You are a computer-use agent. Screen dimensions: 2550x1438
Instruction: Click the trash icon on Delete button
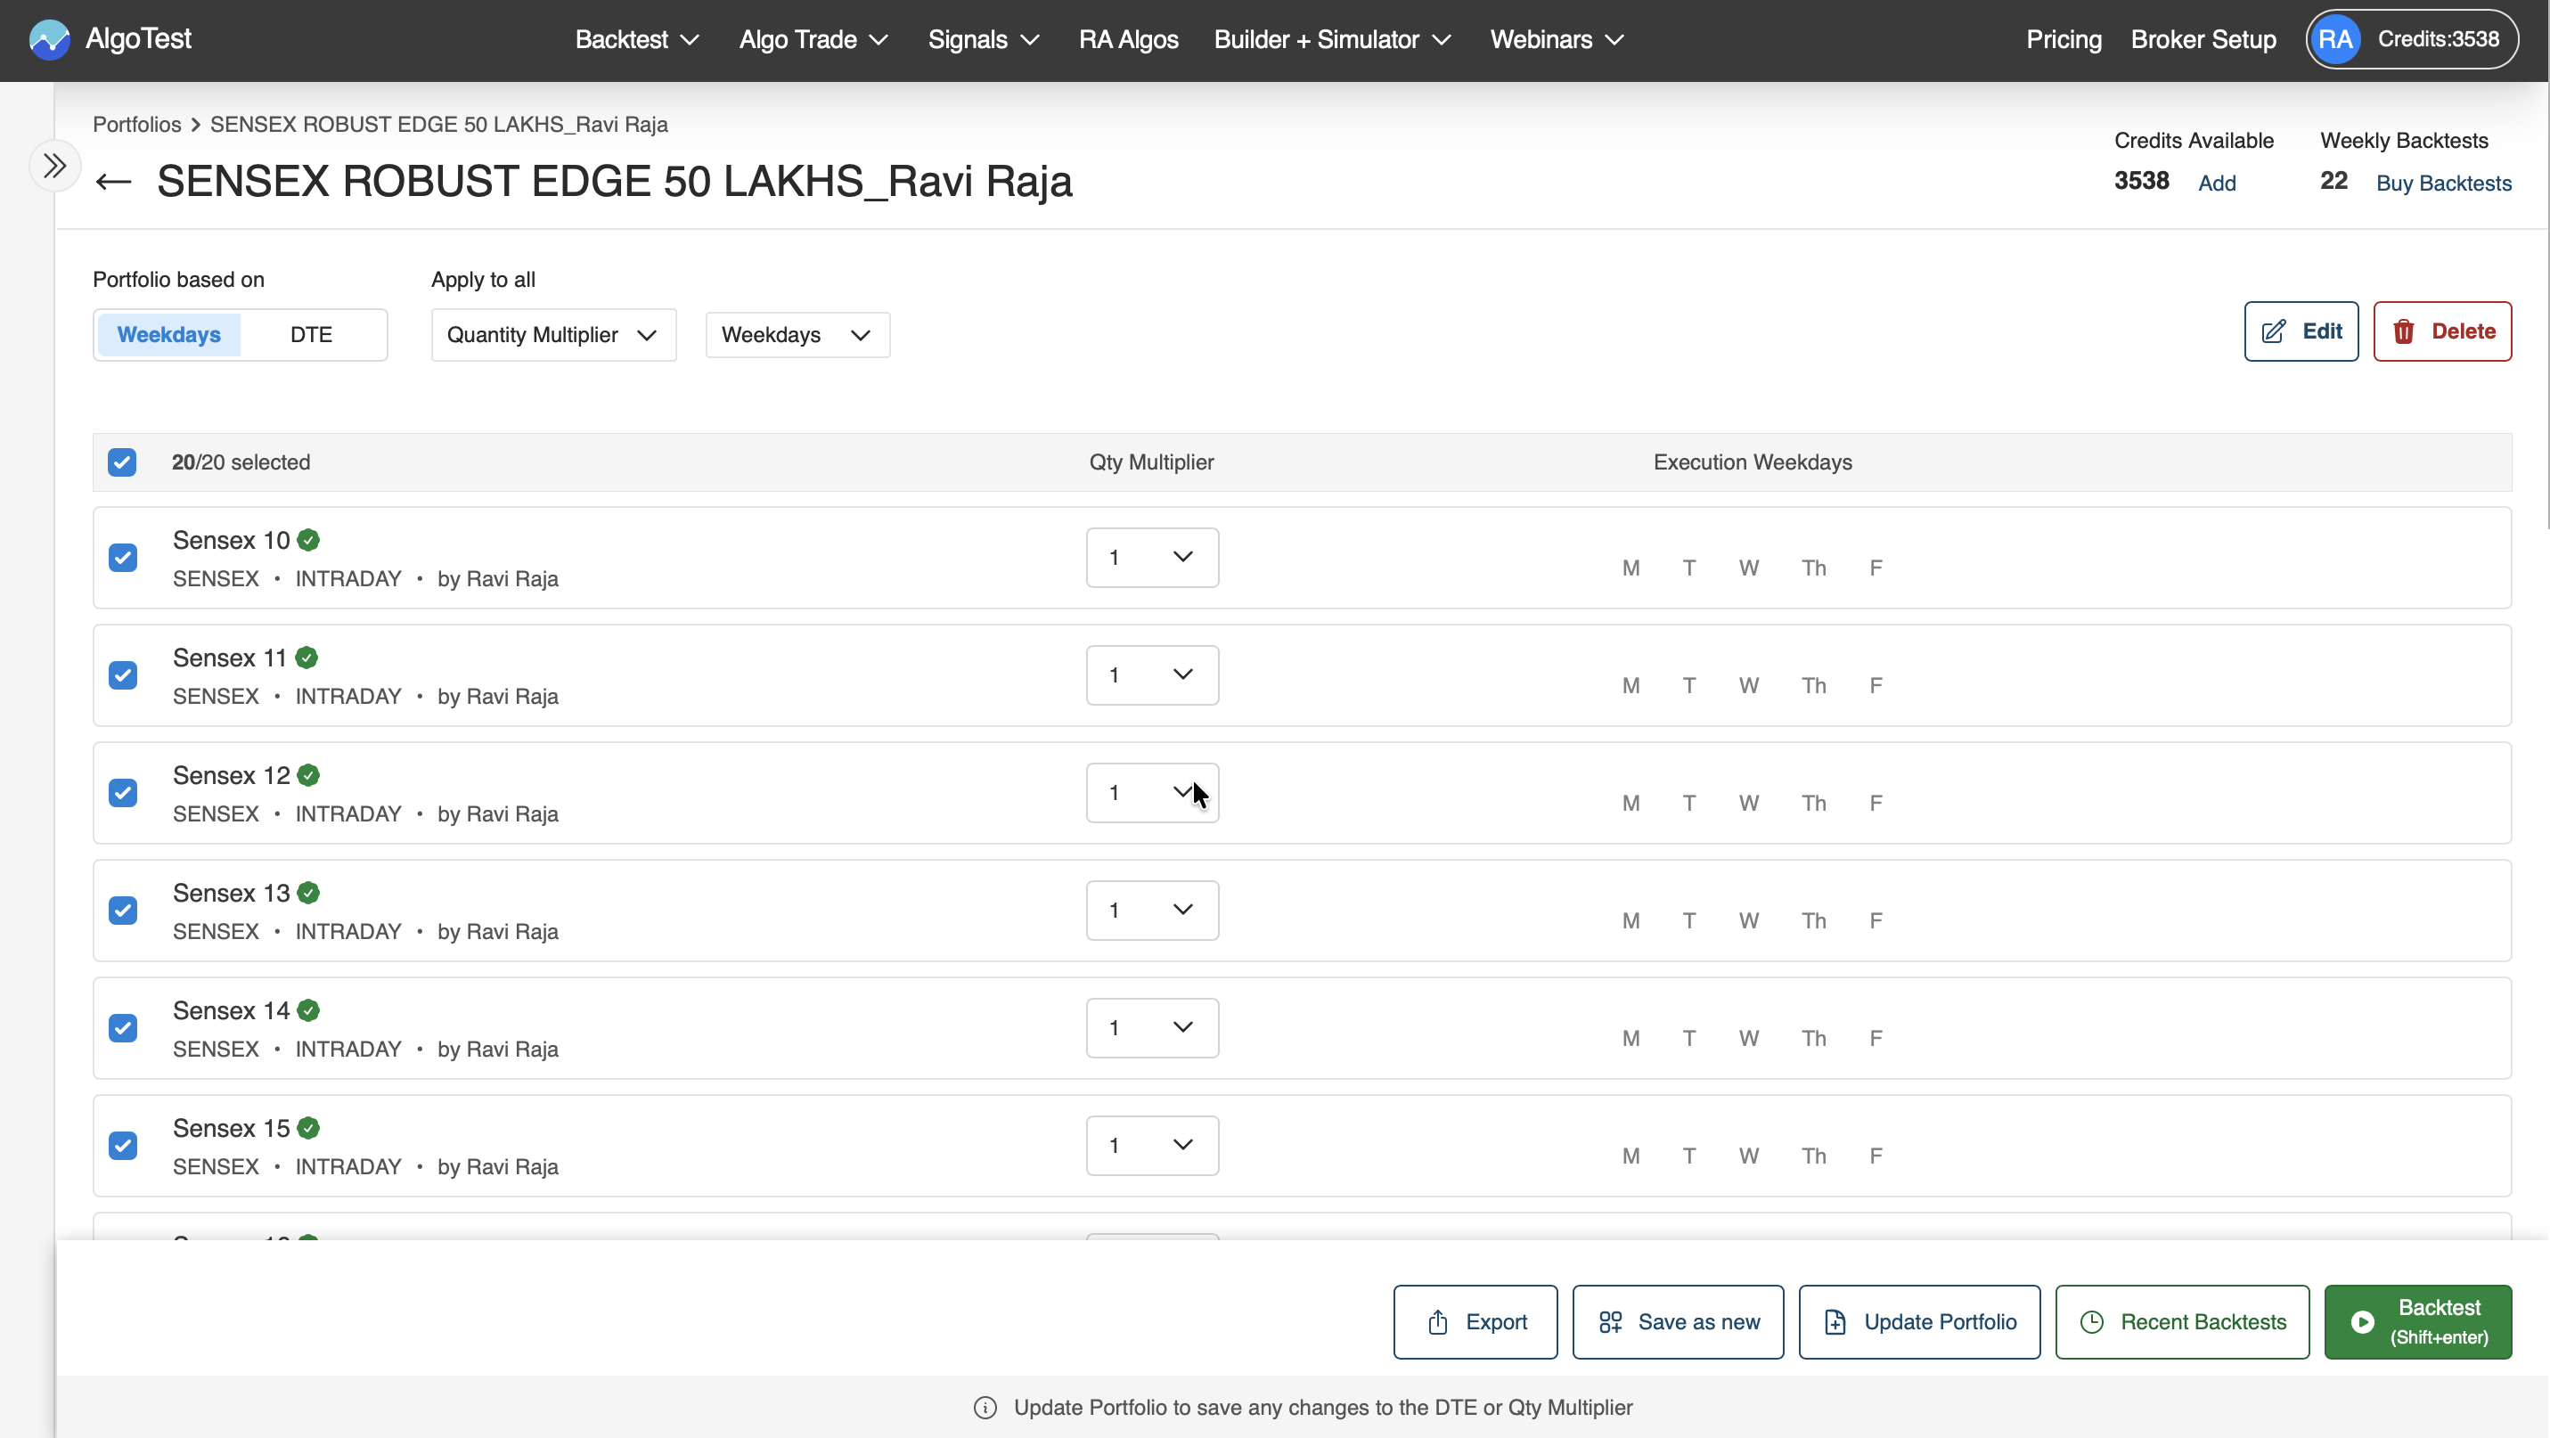(2405, 331)
